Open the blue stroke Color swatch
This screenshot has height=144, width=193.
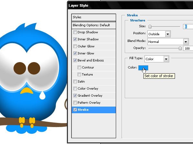coord(143,68)
